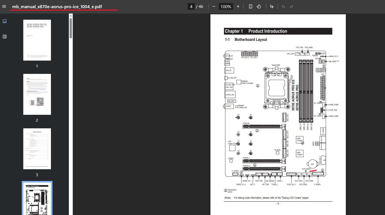Screen dimensions: 385x215
Task: Click the "- 4 -" page footer number
Action: pos(278,204)
